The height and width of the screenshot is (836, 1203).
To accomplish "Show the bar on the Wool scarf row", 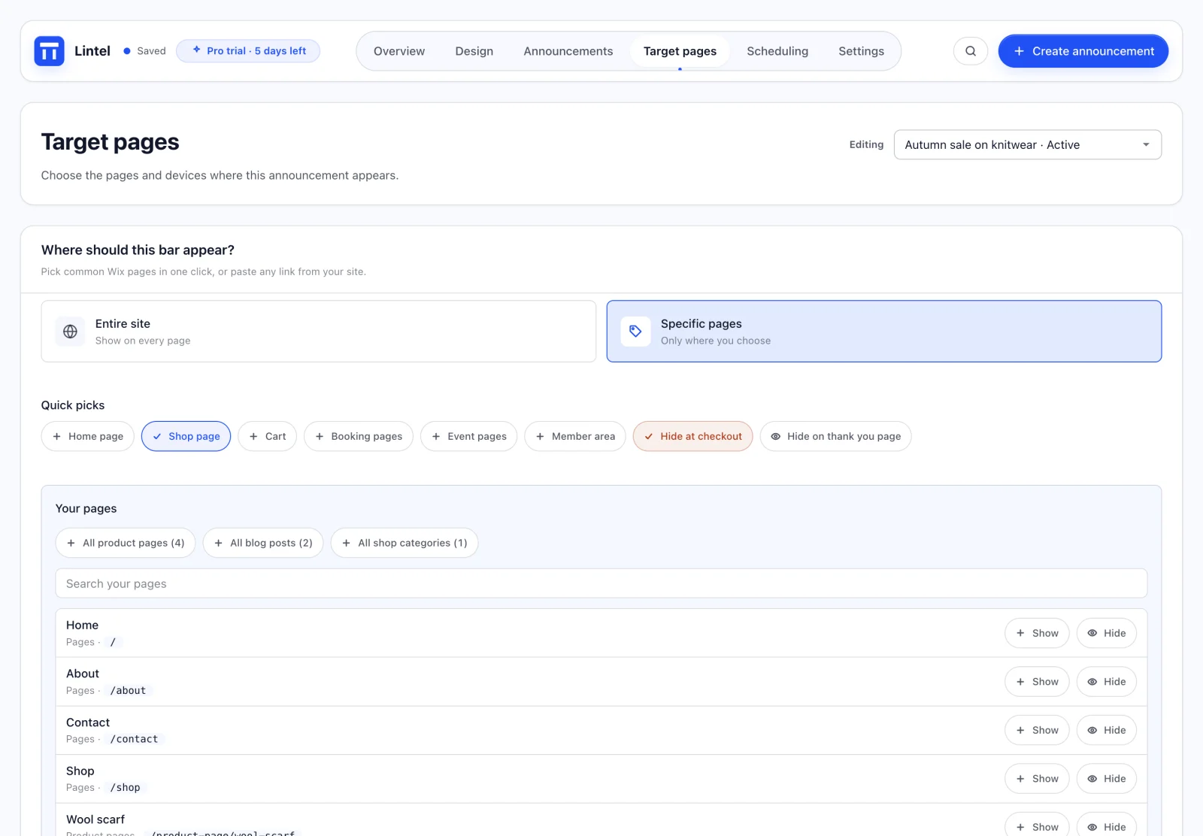I will pyautogui.click(x=1037, y=825).
